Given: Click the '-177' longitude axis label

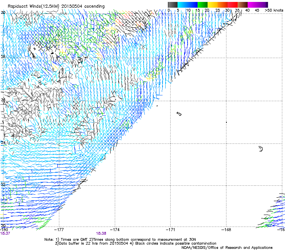Looking at the screenshot, I should pyautogui.click(x=59, y=230).
